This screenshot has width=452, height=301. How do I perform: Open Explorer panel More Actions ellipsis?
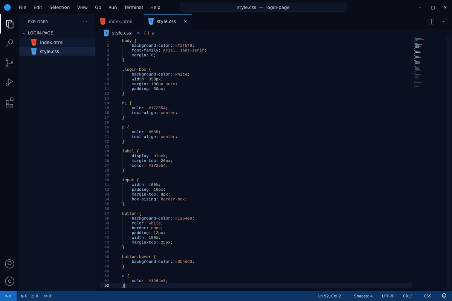(85, 21)
